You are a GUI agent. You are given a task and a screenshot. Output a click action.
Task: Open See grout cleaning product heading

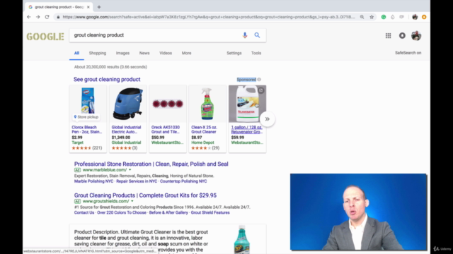click(107, 79)
